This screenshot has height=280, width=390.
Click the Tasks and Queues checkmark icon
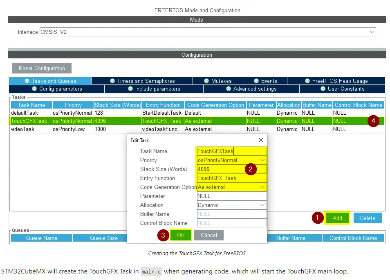pyautogui.click(x=27, y=81)
